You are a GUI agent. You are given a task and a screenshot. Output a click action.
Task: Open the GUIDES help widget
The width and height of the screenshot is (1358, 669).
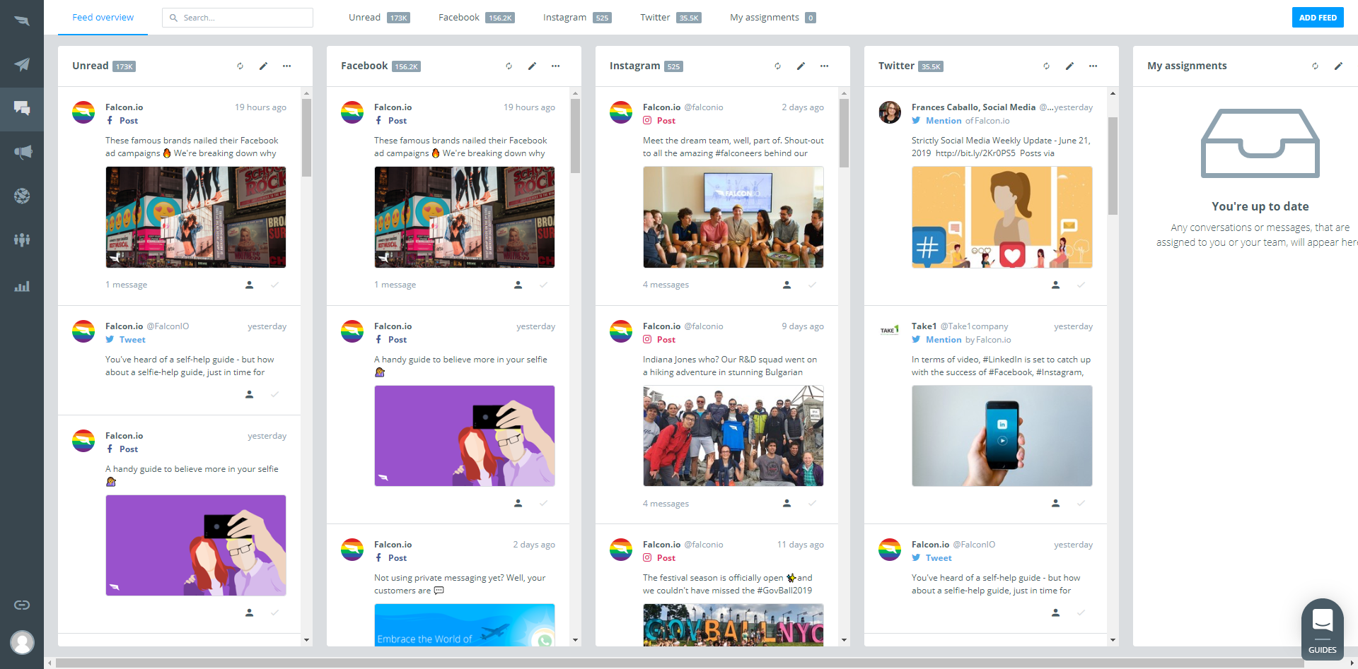coord(1323,629)
